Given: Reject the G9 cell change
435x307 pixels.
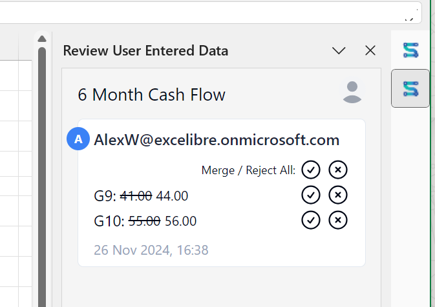Looking at the screenshot, I should point(337,195).
